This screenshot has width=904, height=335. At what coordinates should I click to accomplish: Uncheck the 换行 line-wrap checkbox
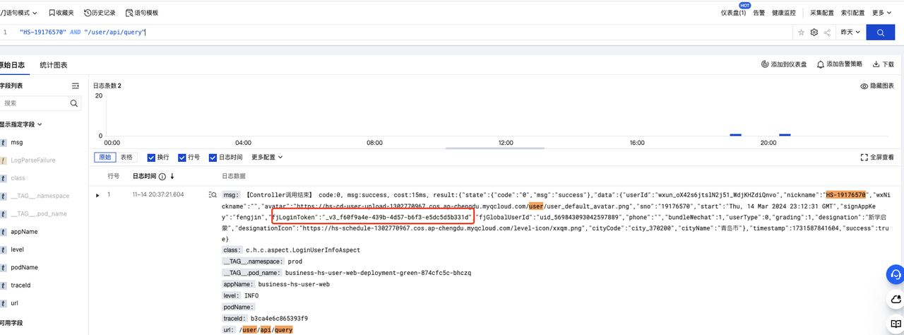[151, 158]
